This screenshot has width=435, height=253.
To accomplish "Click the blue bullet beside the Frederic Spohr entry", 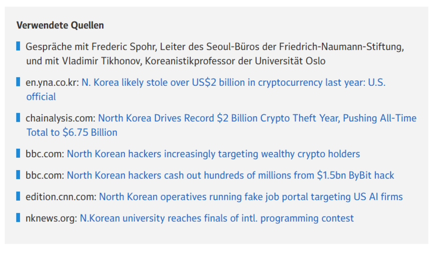I will click(18, 46).
